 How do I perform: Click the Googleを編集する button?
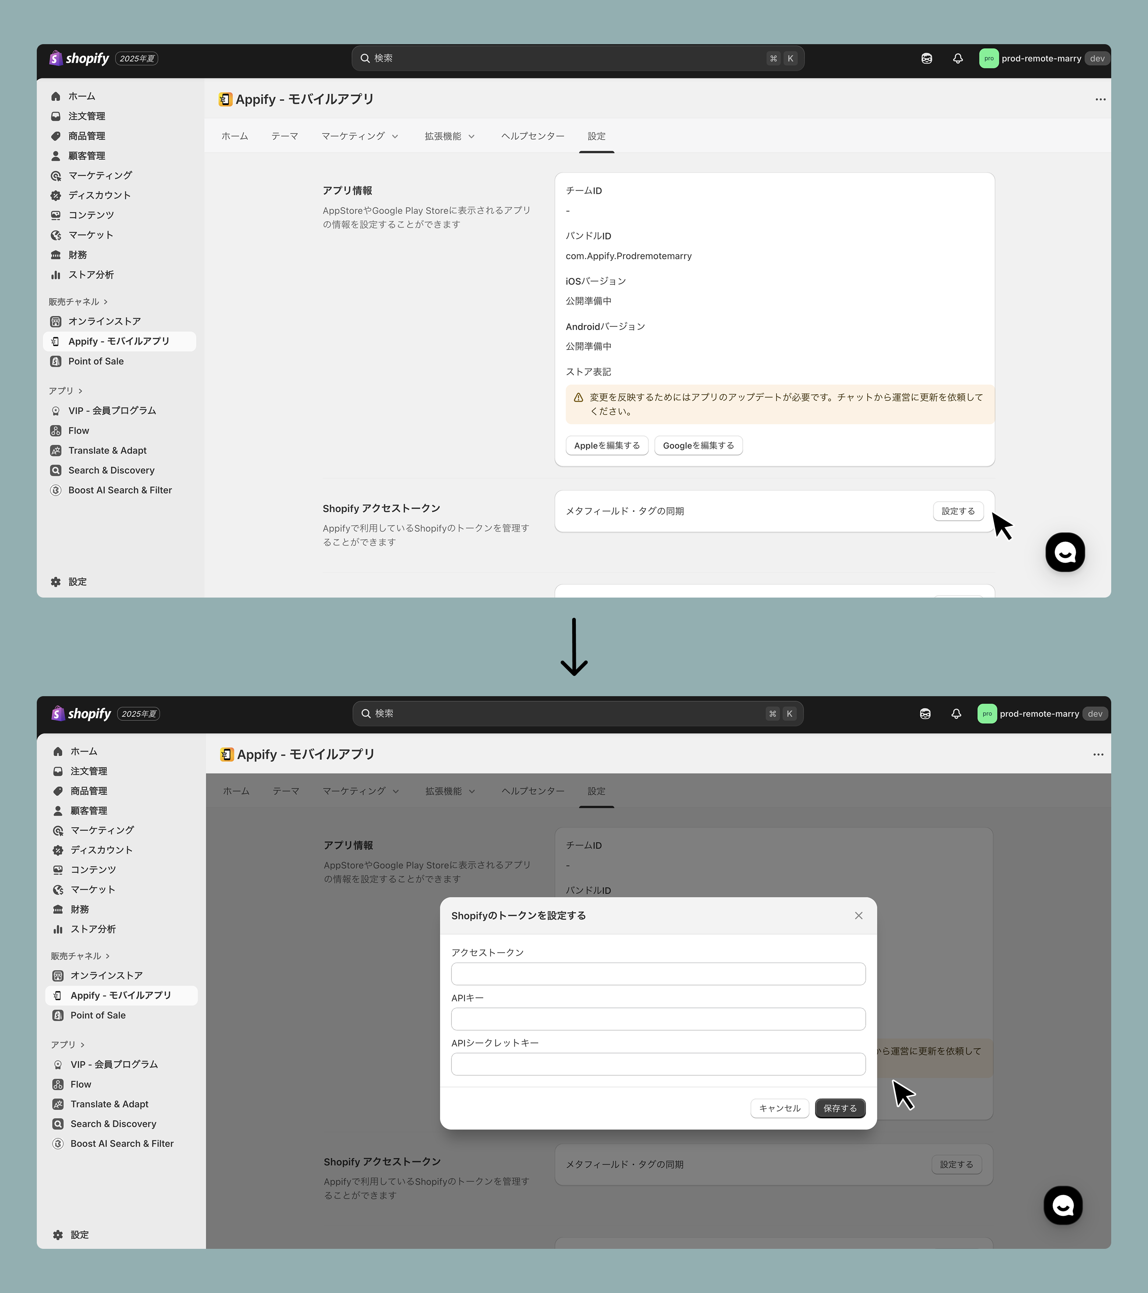pyautogui.click(x=698, y=445)
